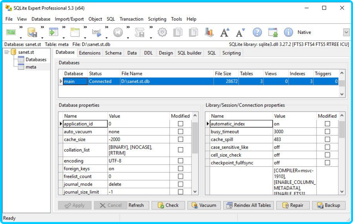The width and height of the screenshot is (353, 224).
Task: Click Reindex All Tables button
Action: [x=248, y=205]
